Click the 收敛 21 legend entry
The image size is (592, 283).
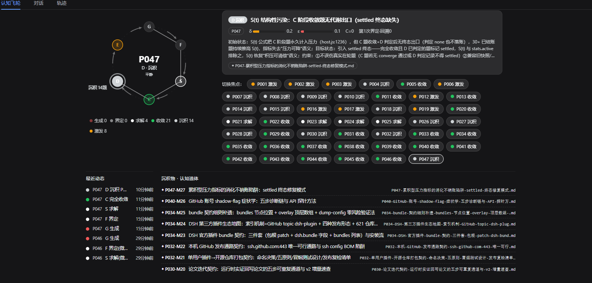coord(161,121)
